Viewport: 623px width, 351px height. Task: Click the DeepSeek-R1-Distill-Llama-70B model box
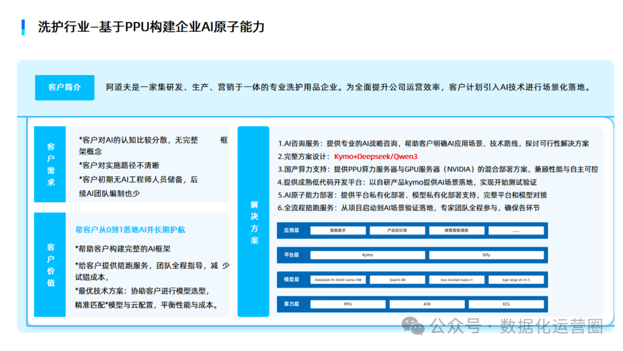pos(338,279)
